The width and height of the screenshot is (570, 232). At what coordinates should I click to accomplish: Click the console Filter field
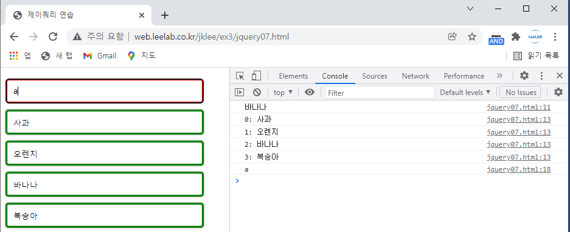click(x=380, y=93)
